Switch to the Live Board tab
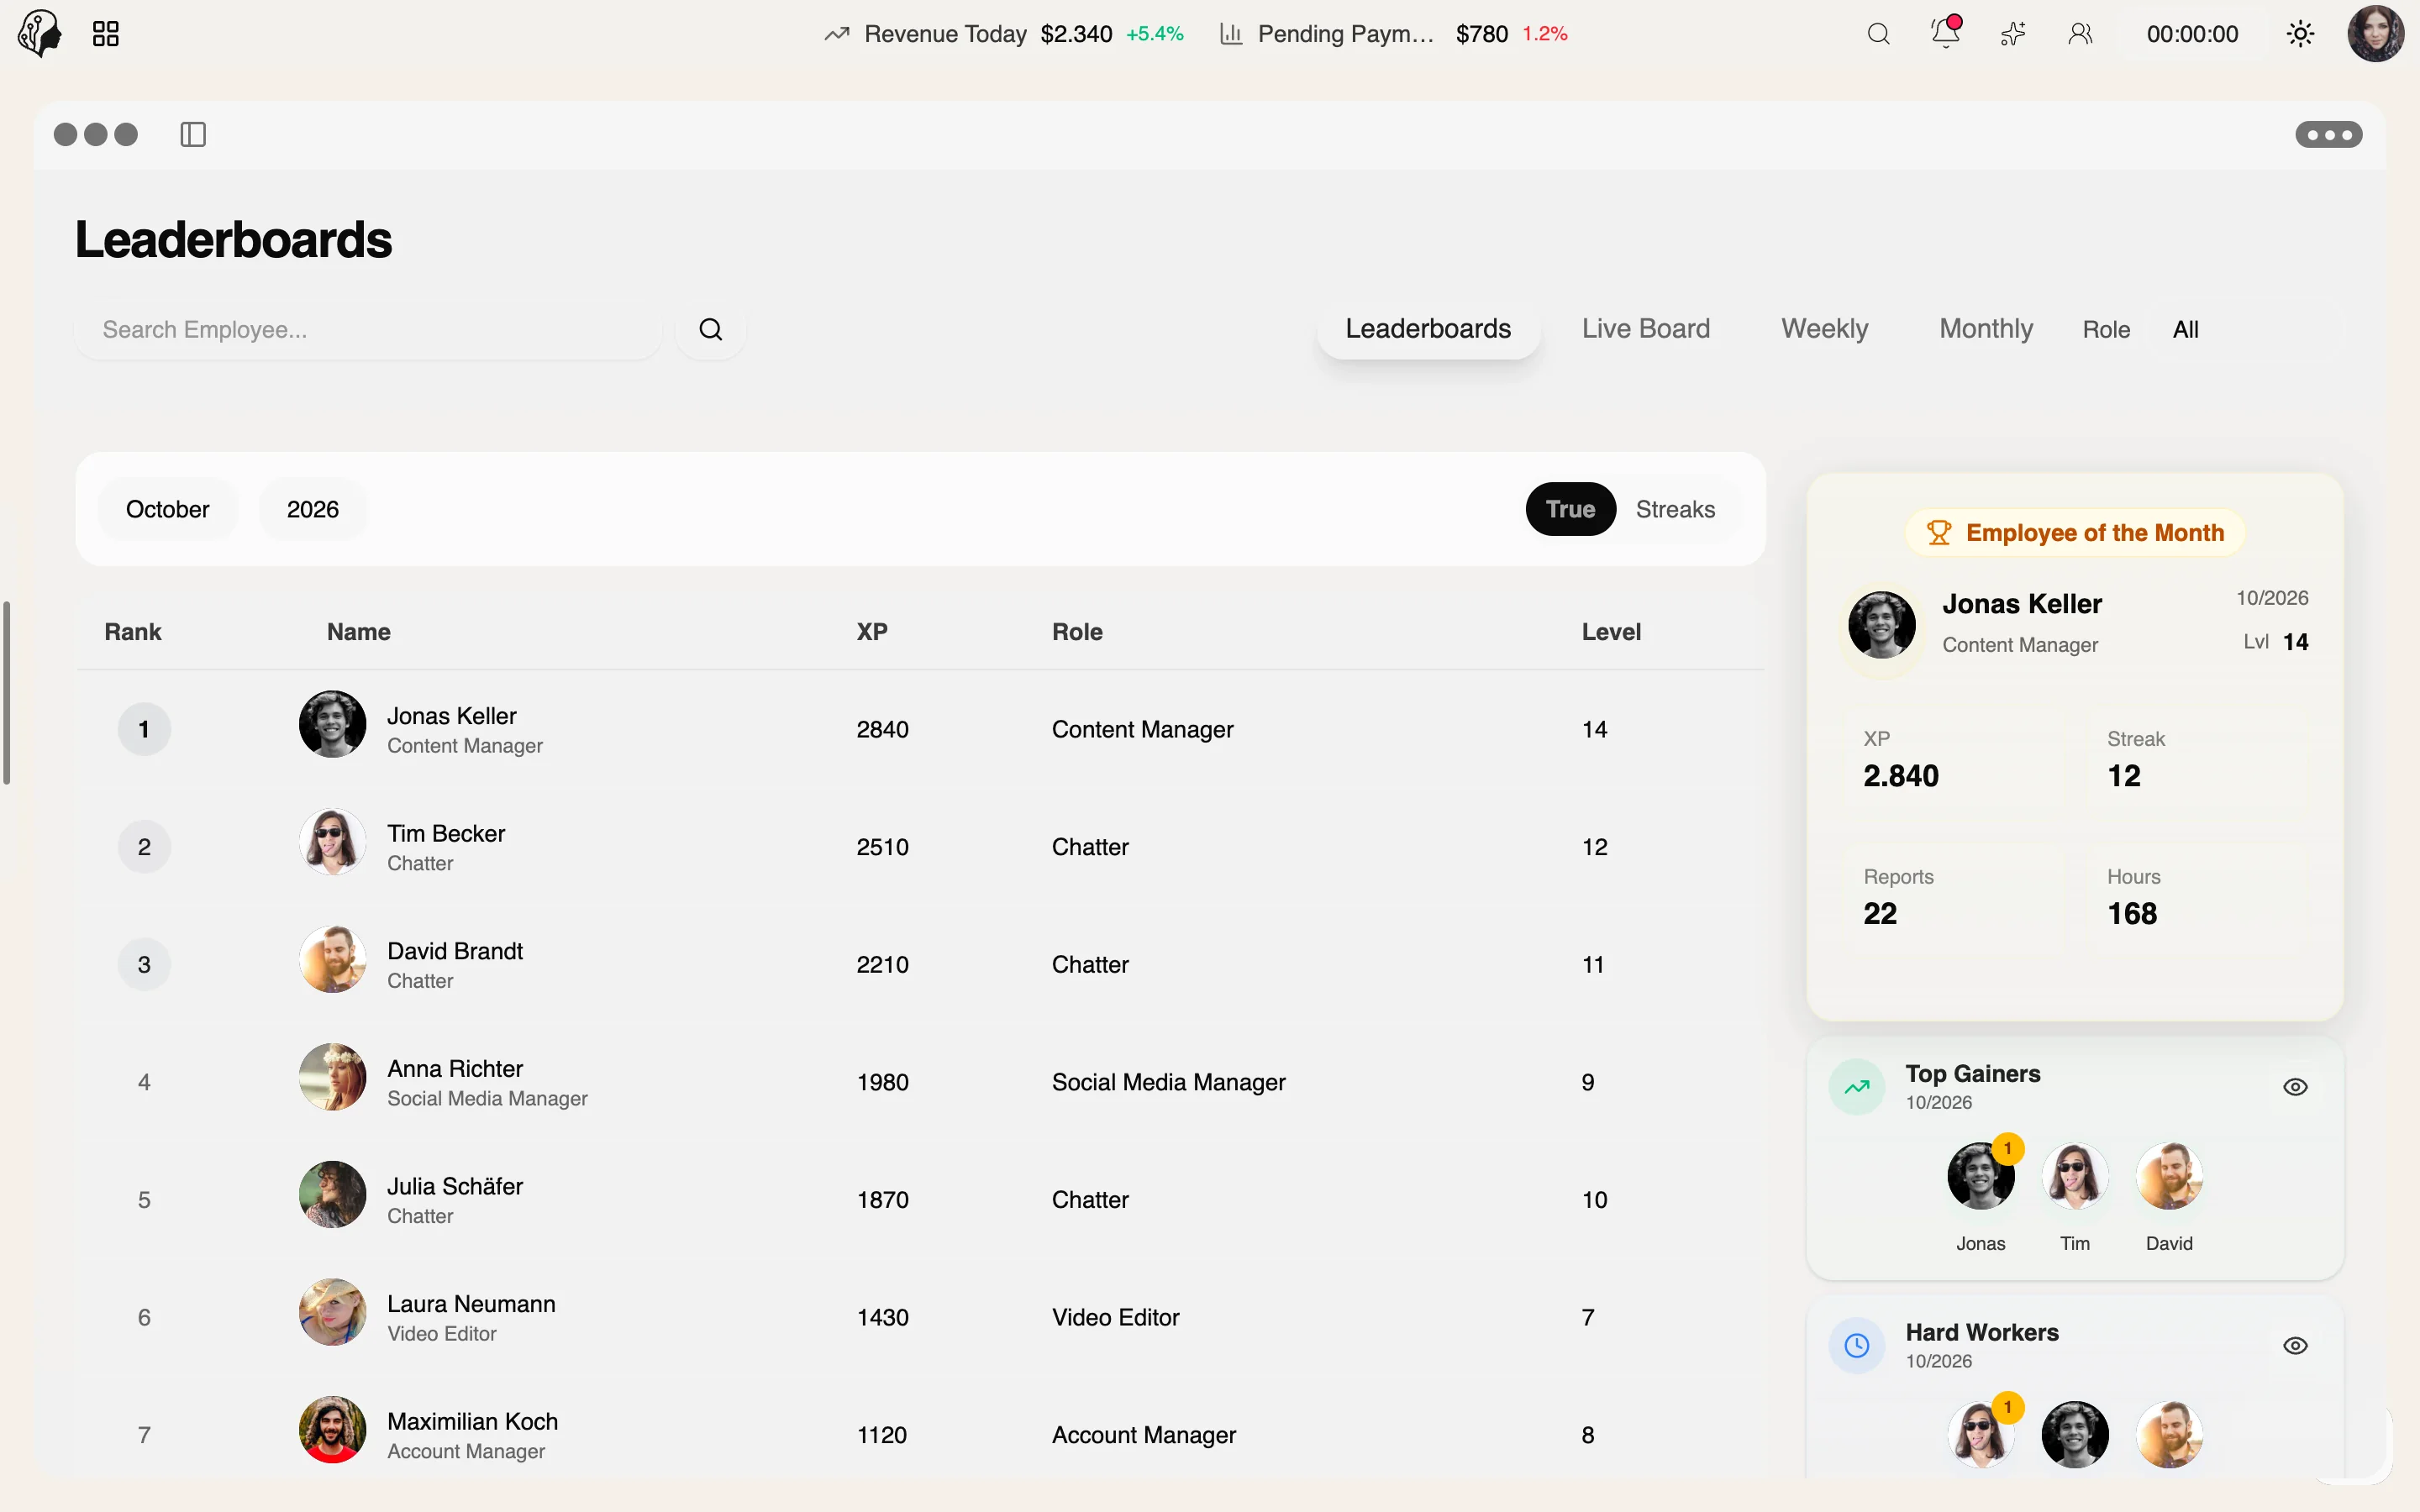 pyautogui.click(x=1646, y=329)
